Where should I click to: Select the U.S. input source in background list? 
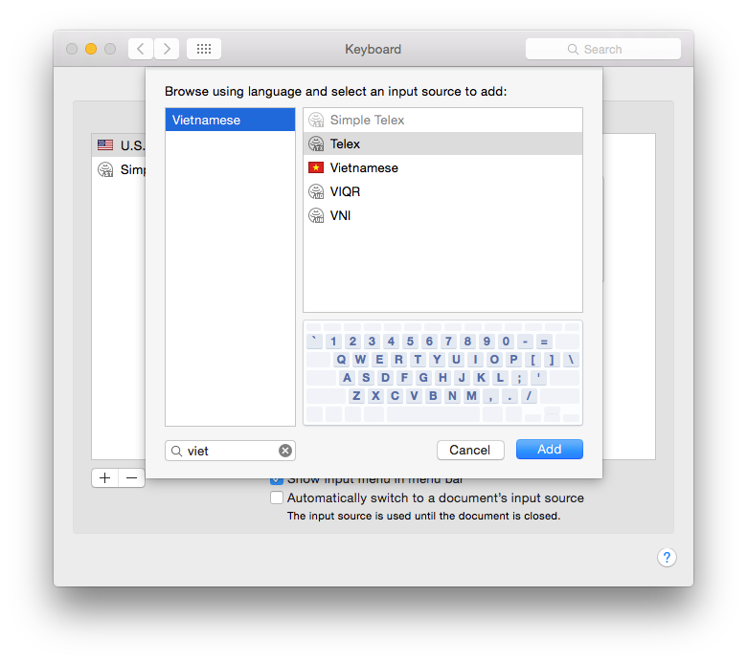point(119,145)
